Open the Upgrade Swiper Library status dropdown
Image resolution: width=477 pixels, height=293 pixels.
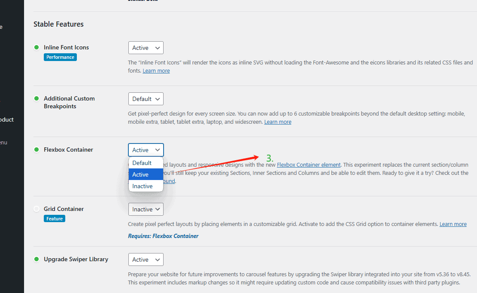click(x=146, y=259)
